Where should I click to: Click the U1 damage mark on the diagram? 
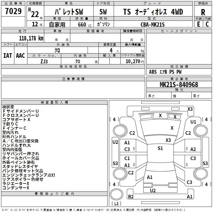(x=193, y=122)
